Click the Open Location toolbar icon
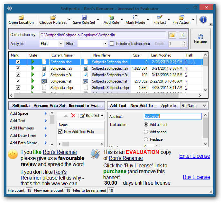Screen dimensions: 222x203 pos(21,17)
